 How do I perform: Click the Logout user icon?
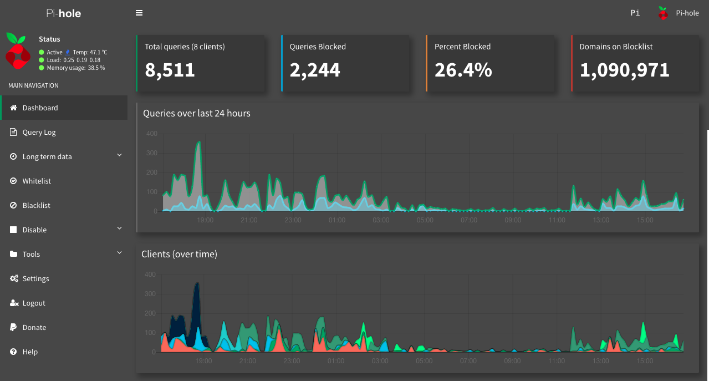pyautogui.click(x=14, y=303)
